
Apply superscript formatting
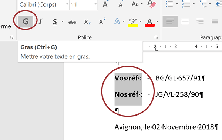(102, 21)
